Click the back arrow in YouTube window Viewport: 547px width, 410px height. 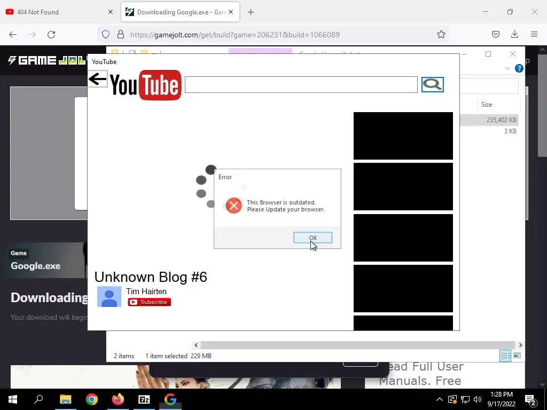point(98,79)
